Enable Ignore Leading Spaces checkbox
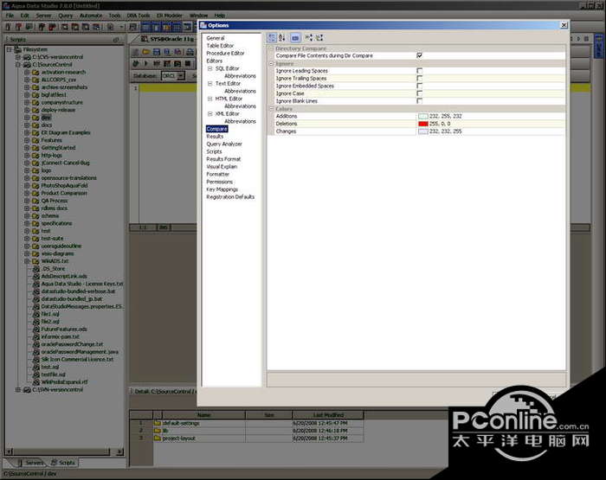 pos(420,71)
